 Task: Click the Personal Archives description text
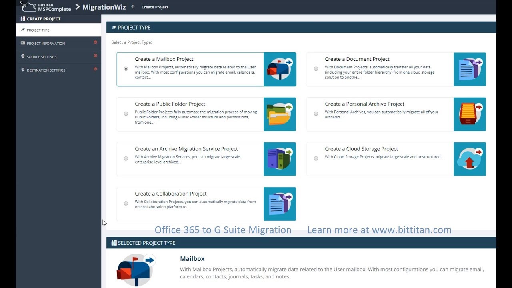(x=382, y=114)
